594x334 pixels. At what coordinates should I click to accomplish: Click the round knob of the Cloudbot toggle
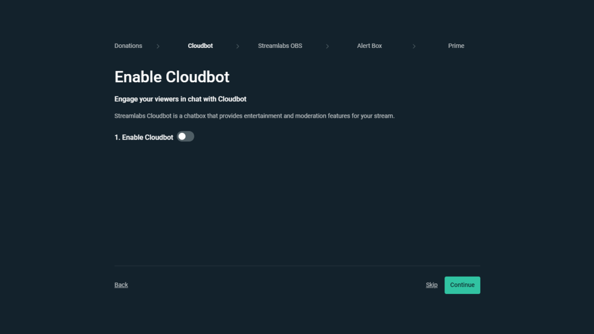click(182, 137)
